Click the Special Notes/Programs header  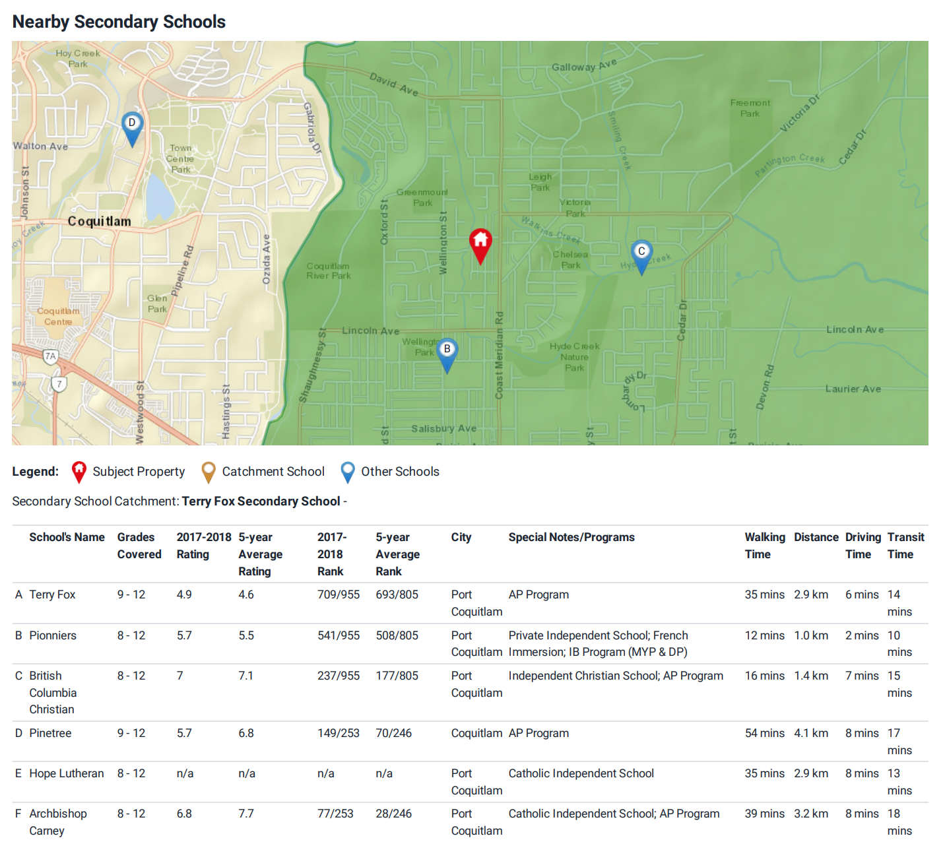[x=571, y=537]
